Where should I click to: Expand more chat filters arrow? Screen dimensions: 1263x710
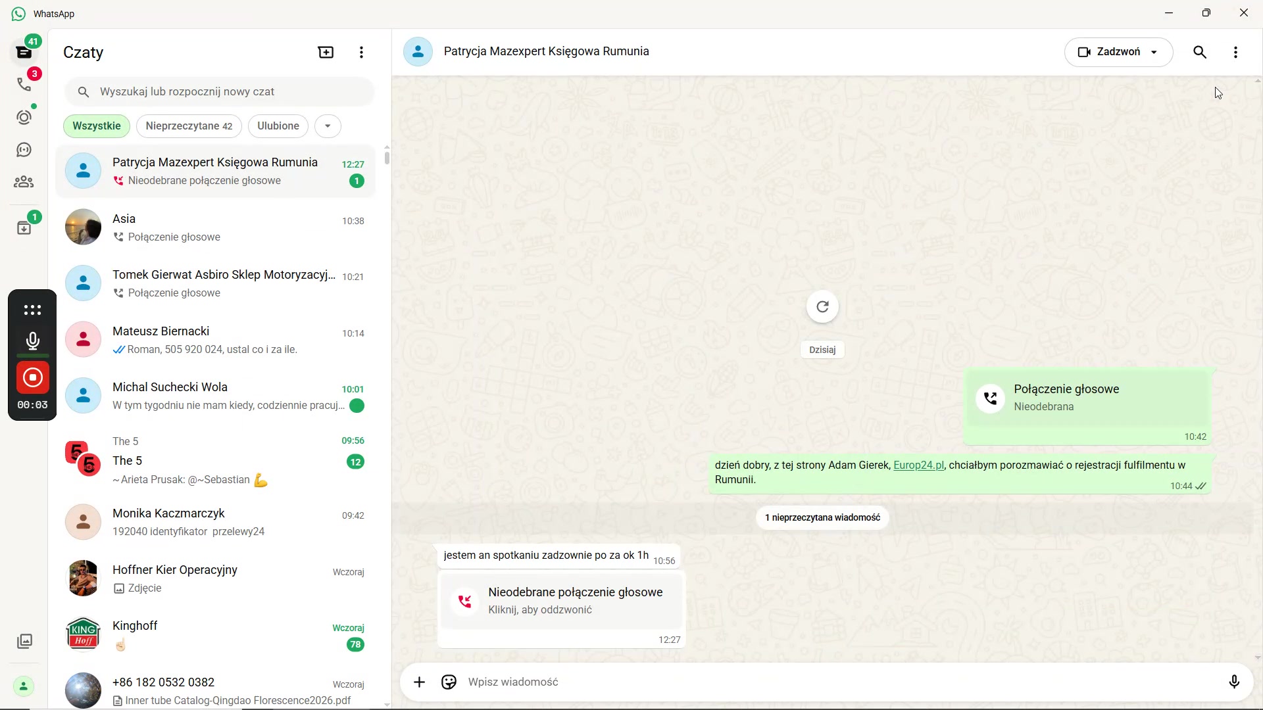pyautogui.click(x=328, y=126)
